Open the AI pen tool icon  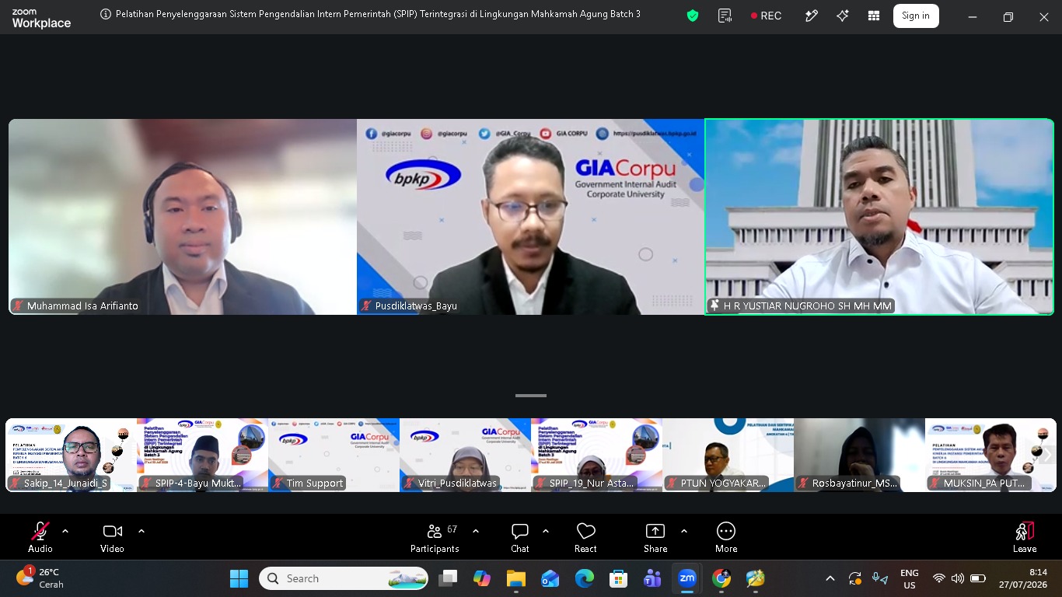coord(812,16)
